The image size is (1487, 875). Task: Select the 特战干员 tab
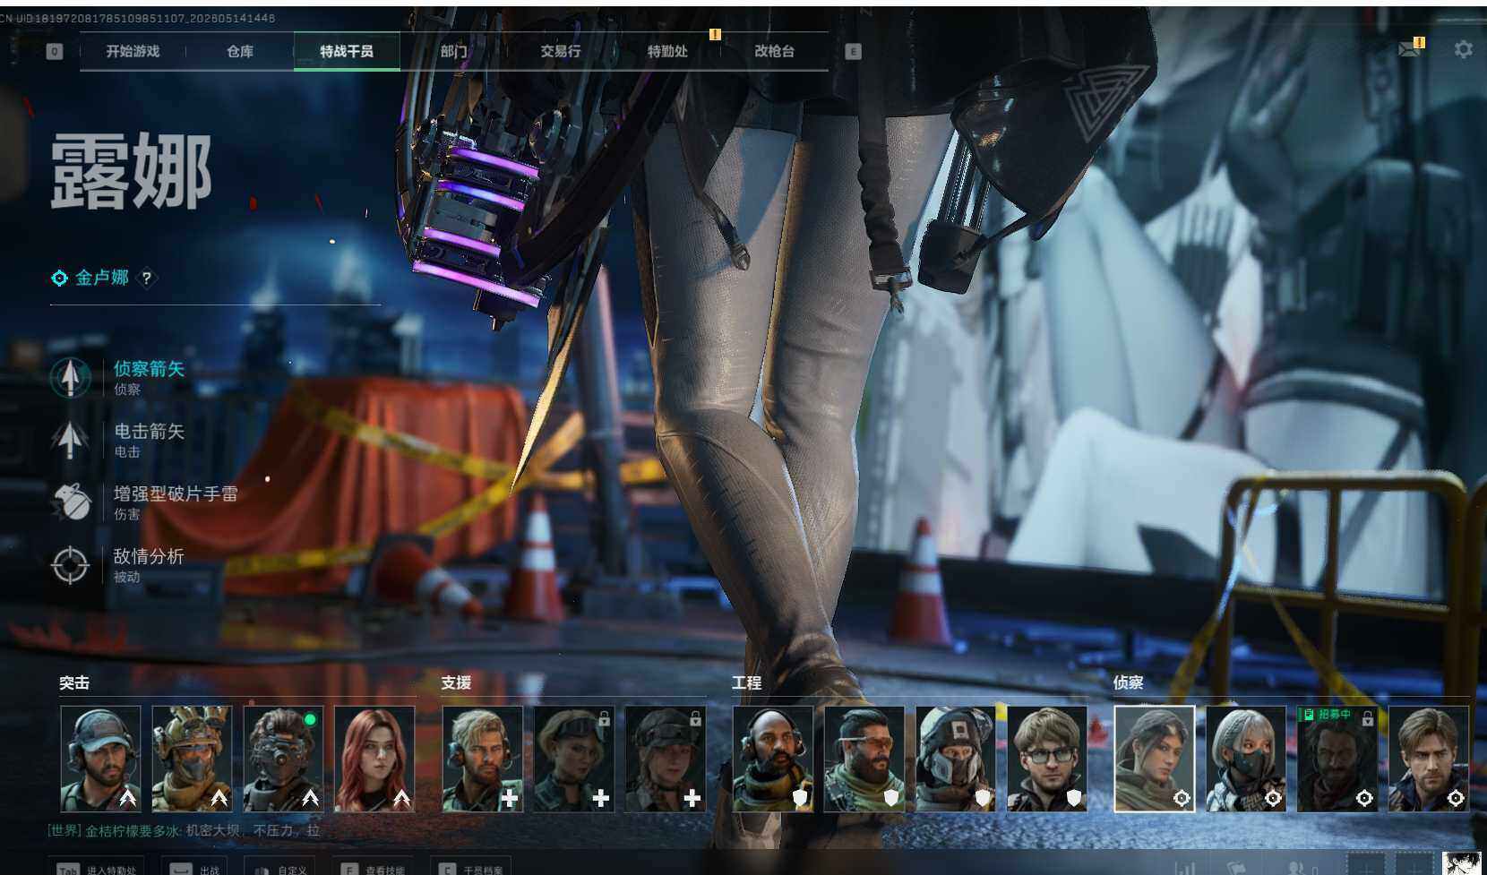347,52
